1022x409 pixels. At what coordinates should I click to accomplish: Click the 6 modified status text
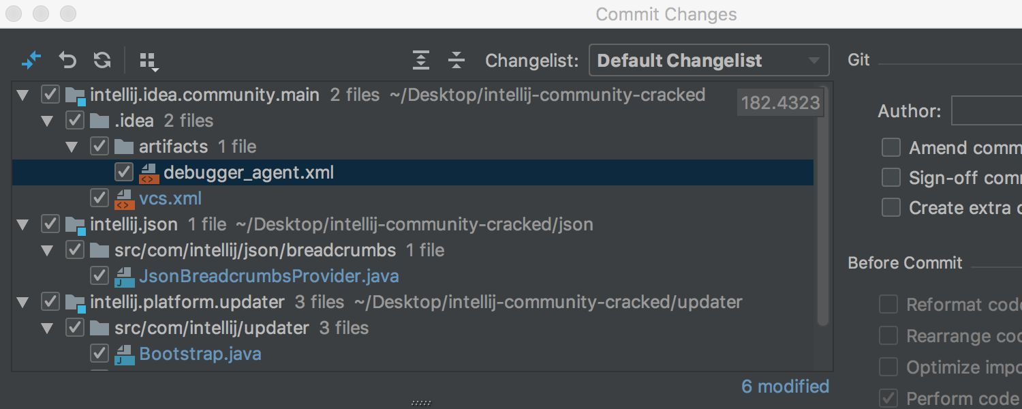pyautogui.click(x=785, y=387)
